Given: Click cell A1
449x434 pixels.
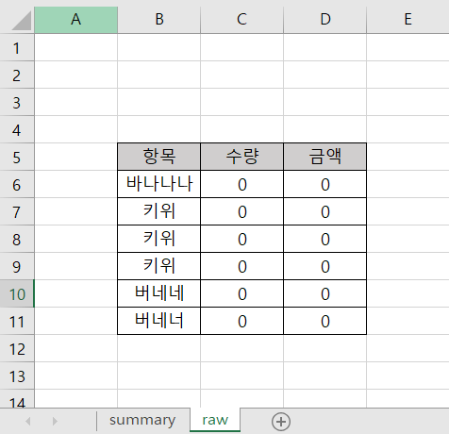Looking at the screenshot, I should (75, 47).
